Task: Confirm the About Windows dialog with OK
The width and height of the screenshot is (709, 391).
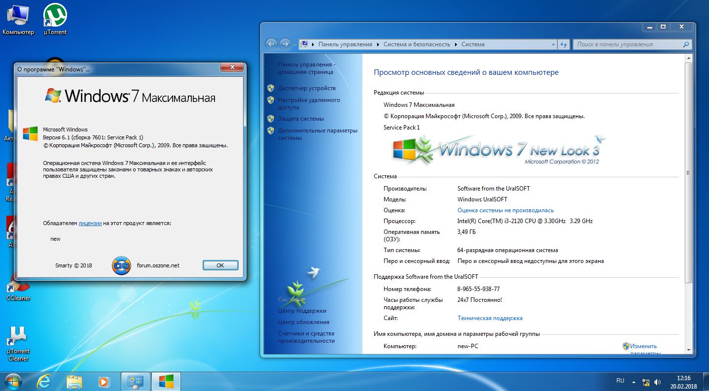Action: coord(220,265)
